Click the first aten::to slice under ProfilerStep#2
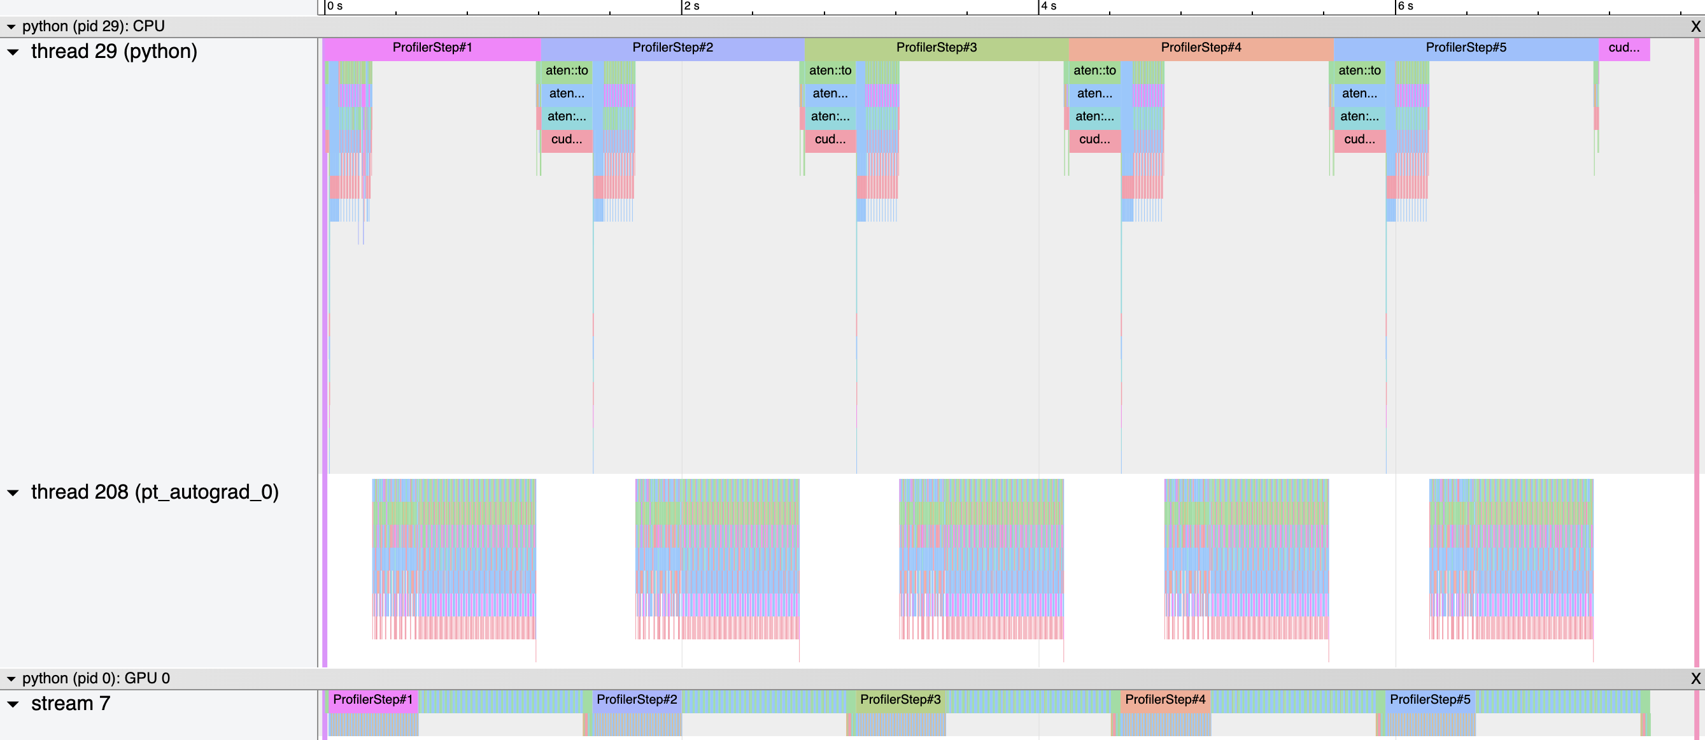Image resolution: width=1705 pixels, height=740 pixels. point(566,71)
